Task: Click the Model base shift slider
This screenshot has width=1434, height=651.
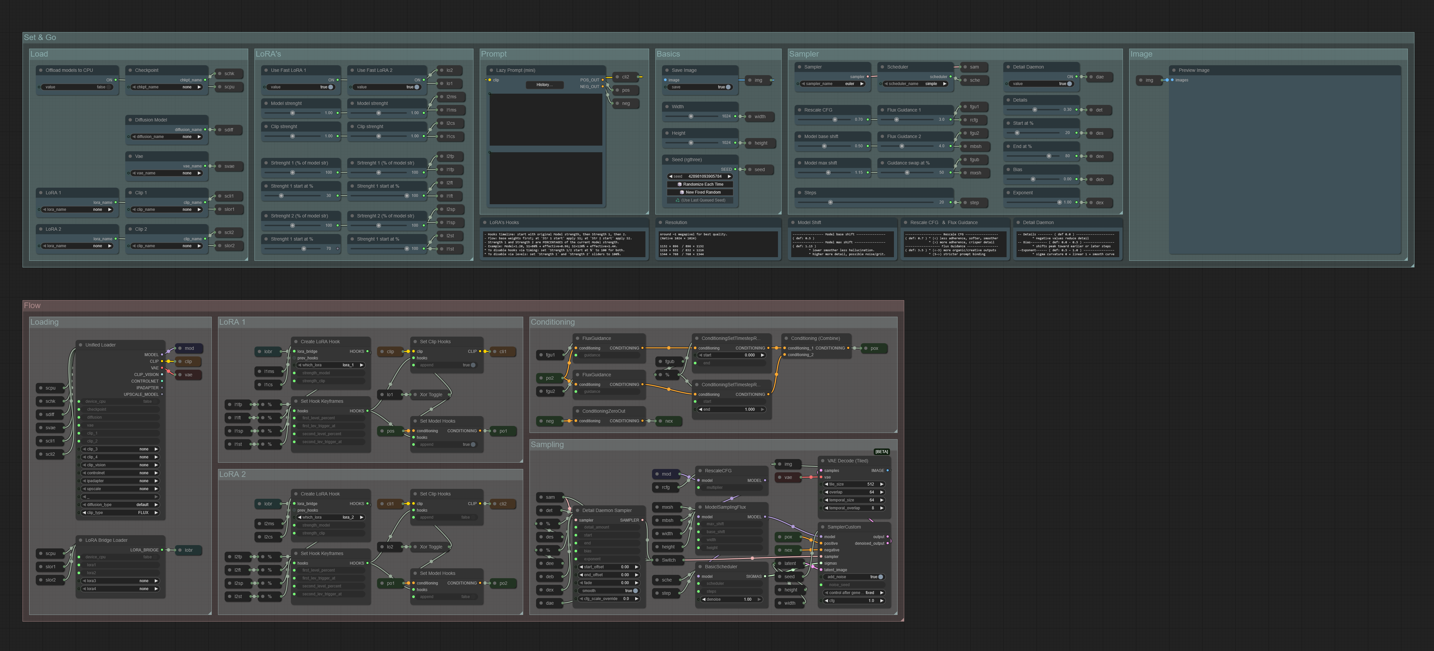Action: tap(824, 147)
